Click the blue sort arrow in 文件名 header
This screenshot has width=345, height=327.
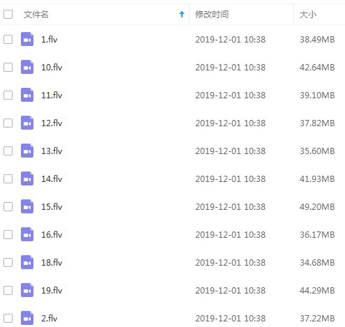[182, 15]
